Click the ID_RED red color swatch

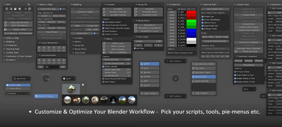pos(191,12)
